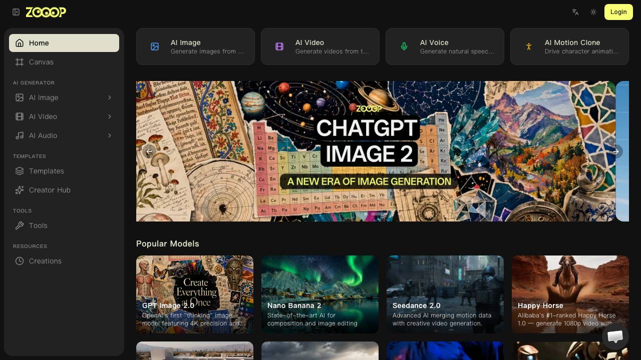Screen dimensions: 641x360
Task: Click 'Generate videos from t...' description text
Action: point(332,51)
